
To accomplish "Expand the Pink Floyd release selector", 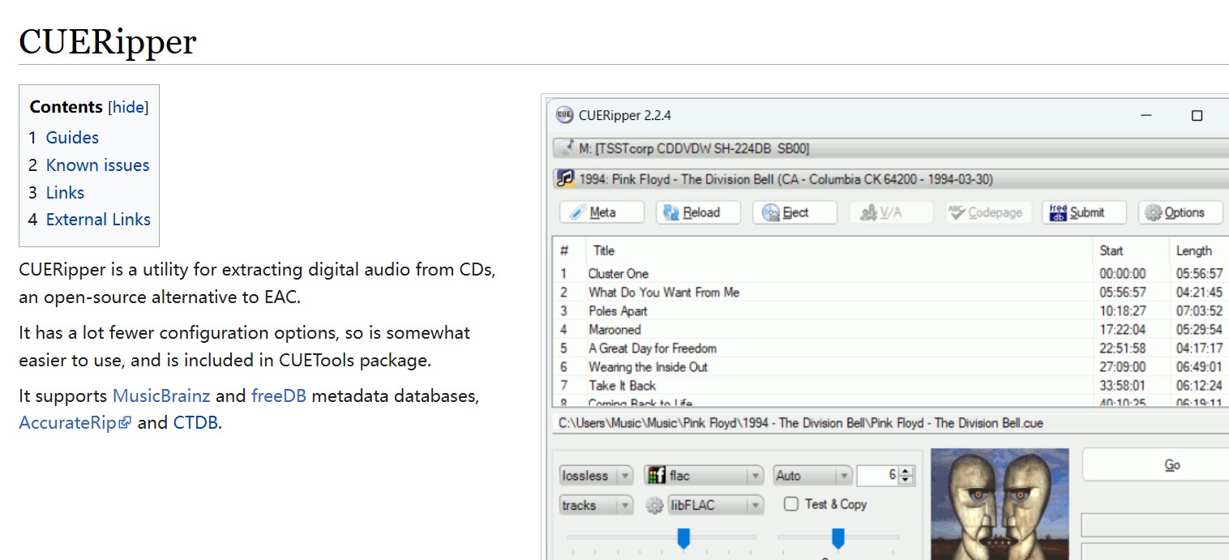I will (x=890, y=179).
